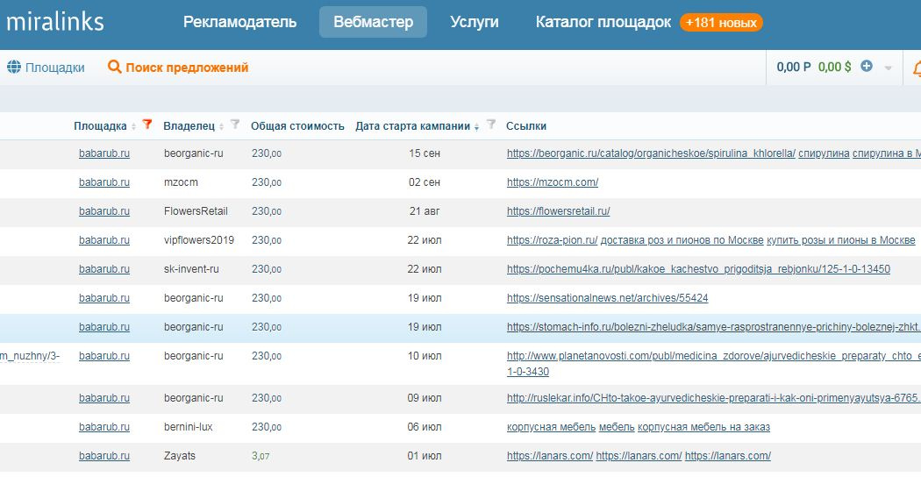Click the Площадка column header
Screen dimensions: 921x477
(100, 125)
